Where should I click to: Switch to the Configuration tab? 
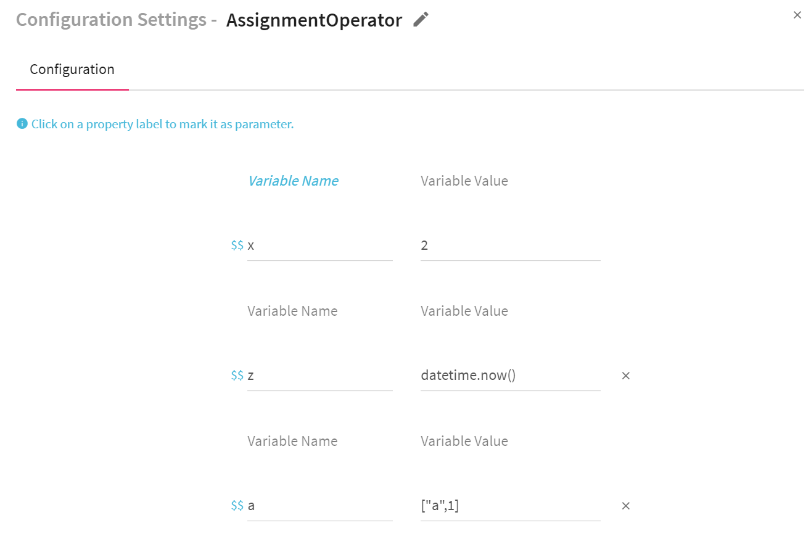72,69
